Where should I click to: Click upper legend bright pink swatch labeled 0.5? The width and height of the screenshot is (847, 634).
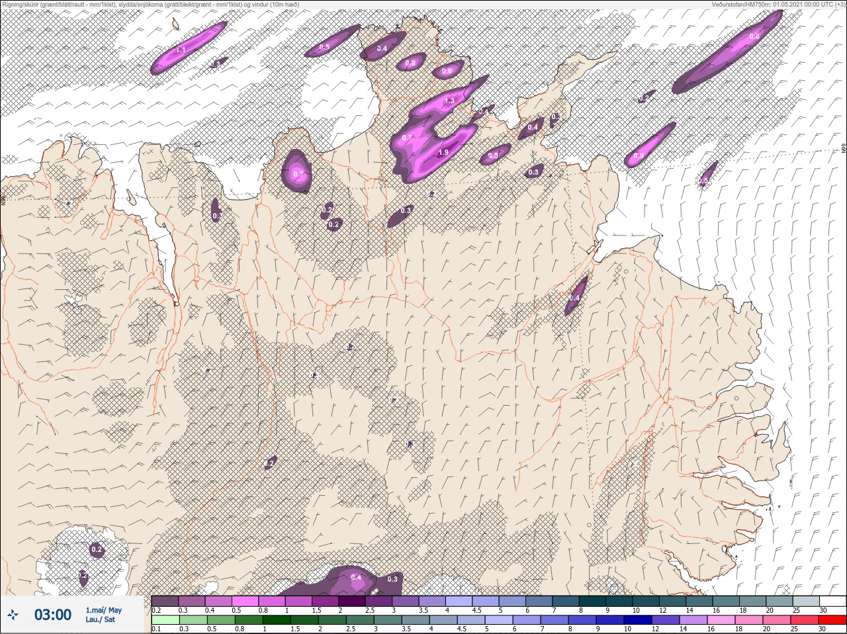(245, 601)
